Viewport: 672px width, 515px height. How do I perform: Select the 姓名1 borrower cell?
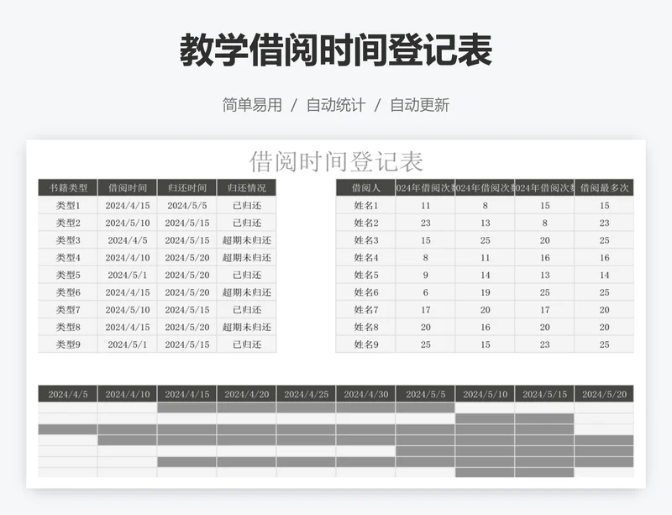(x=366, y=206)
